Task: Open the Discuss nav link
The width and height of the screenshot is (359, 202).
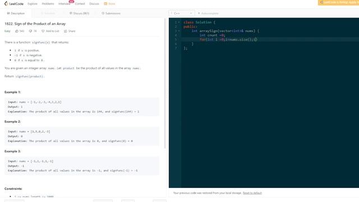Action: point(94,4)
